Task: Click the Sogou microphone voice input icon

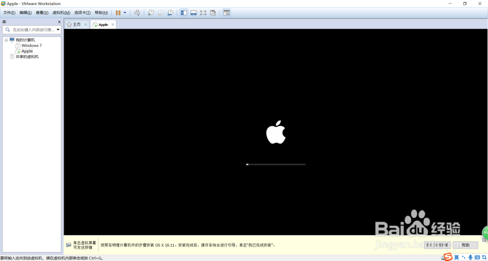Action: 470,257
